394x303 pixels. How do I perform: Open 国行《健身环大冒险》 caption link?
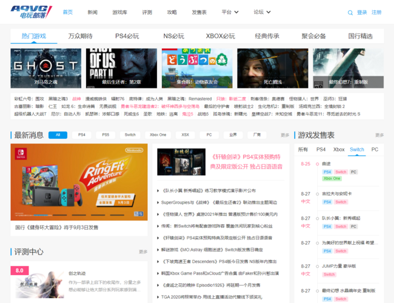56,228
